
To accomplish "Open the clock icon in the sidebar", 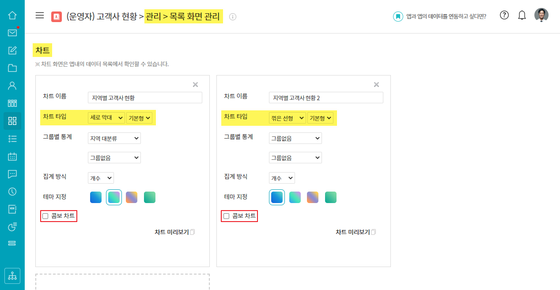I will (x=12, y=192).
